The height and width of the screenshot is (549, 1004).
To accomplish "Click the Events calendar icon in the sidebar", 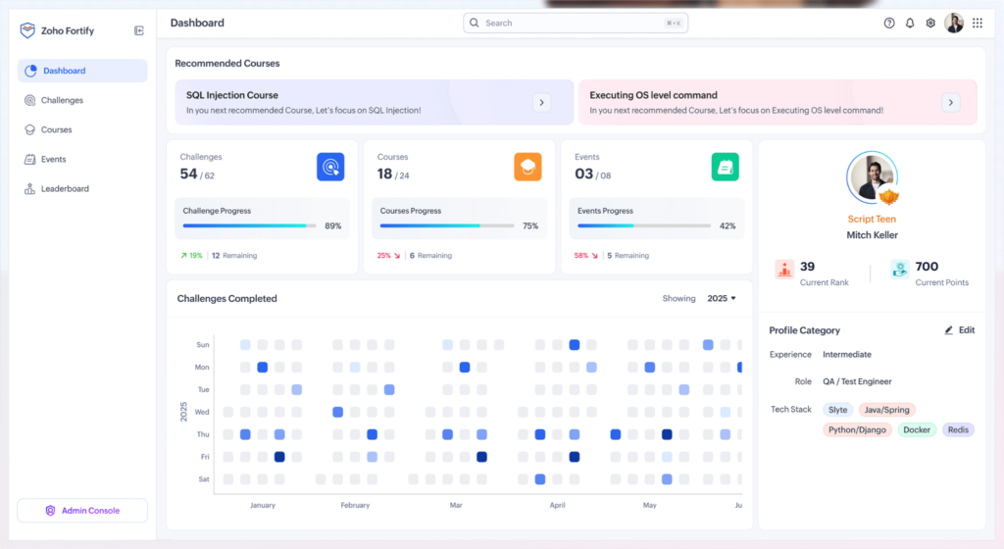I will coord(29,160).
